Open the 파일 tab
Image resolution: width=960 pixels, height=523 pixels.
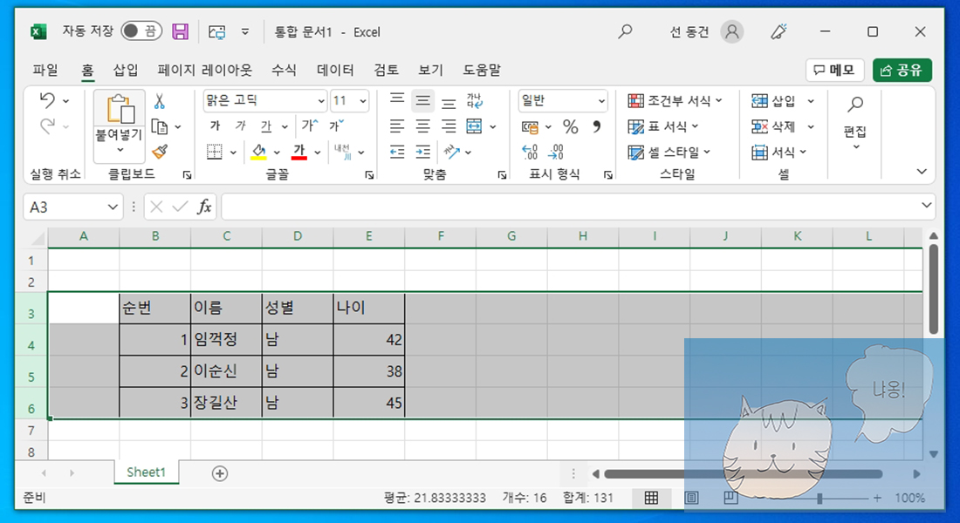tap(45, 70)
